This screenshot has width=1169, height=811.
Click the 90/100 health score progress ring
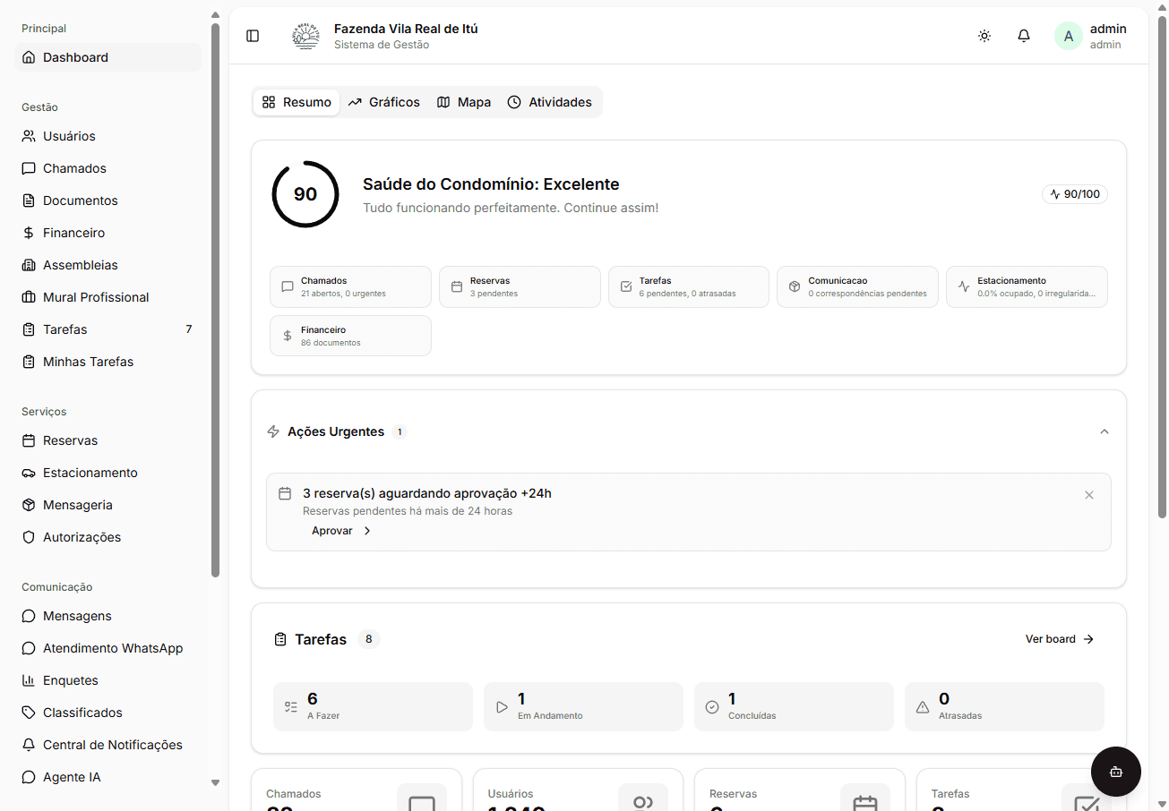click(x=305, y=193)
